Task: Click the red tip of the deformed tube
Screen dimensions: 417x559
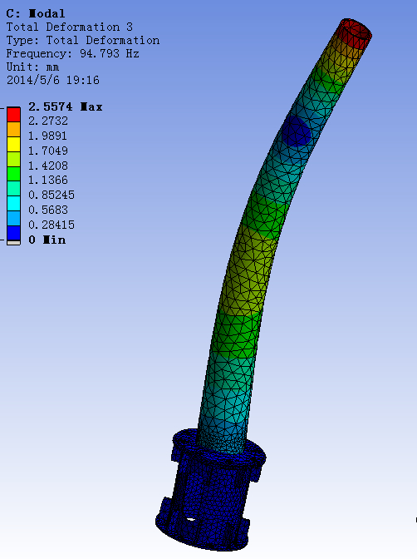Action: click(354, 32)
